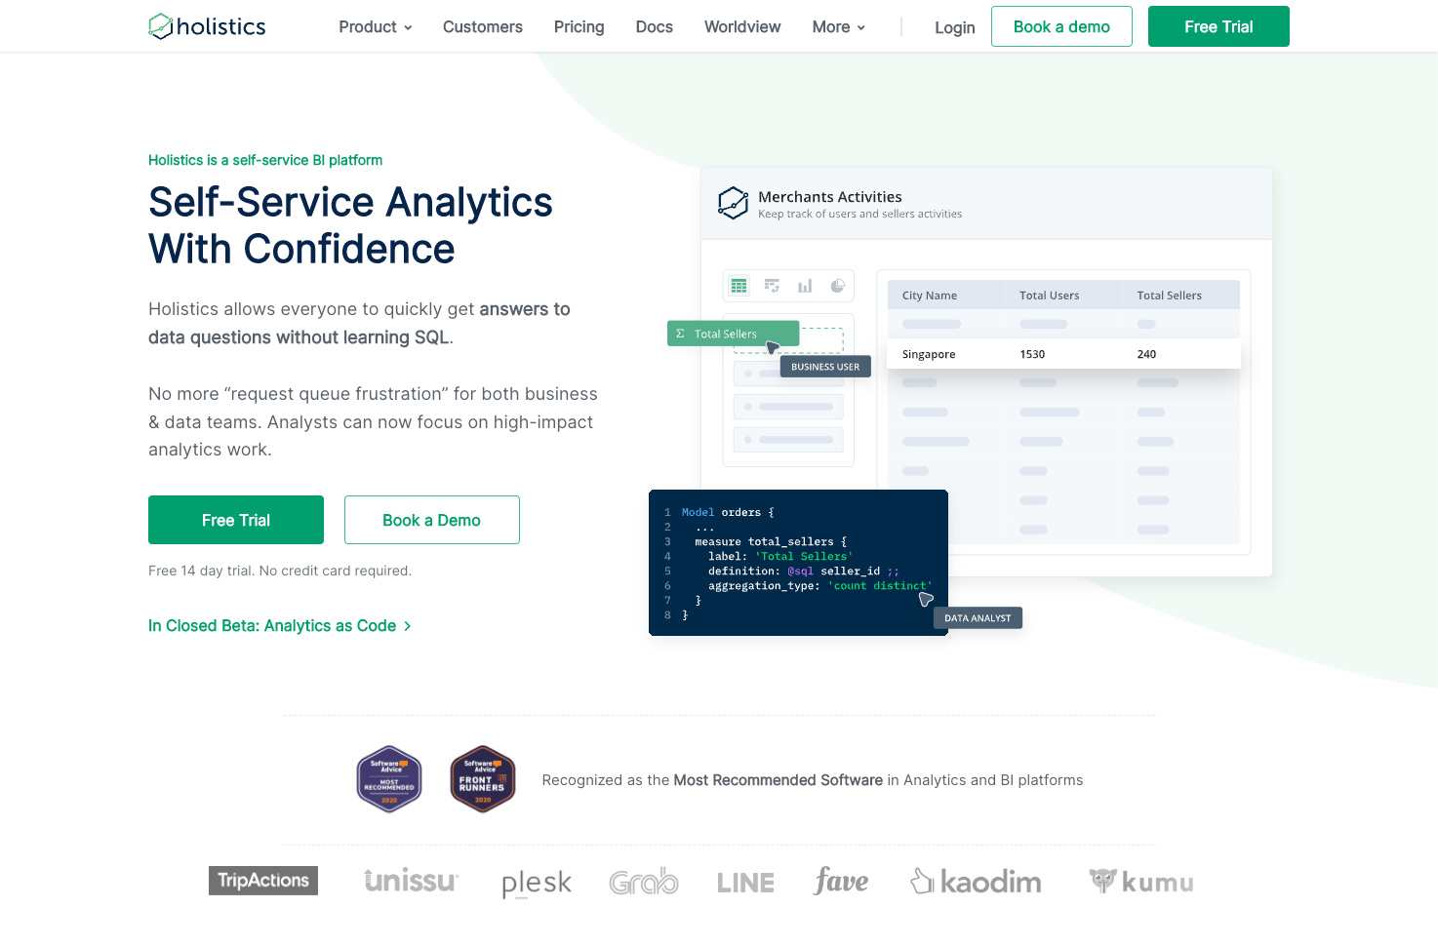
Task: Open the Customers page
Action: [483, 27]
